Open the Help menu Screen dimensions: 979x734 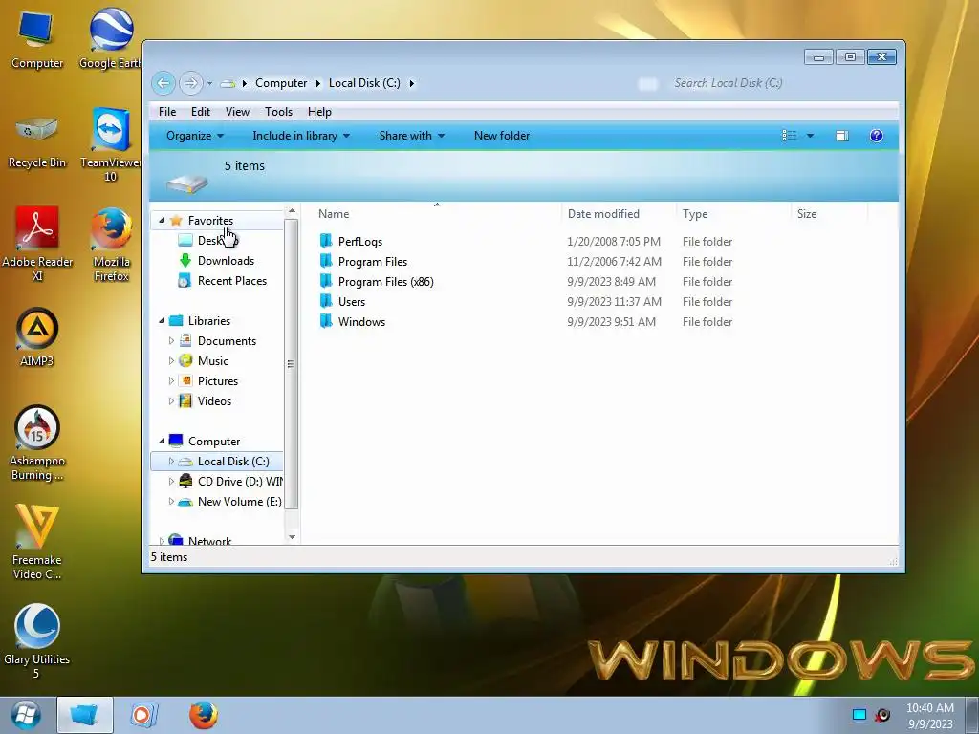(x=319, y=112)
